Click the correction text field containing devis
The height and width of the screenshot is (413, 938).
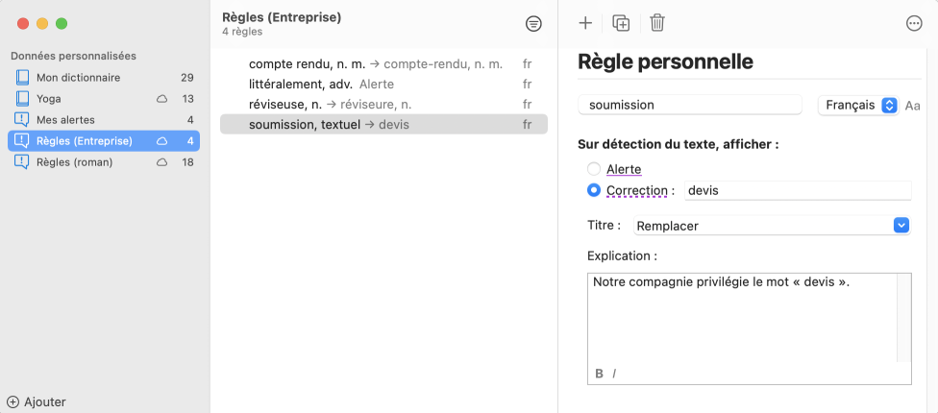point(797,190)
